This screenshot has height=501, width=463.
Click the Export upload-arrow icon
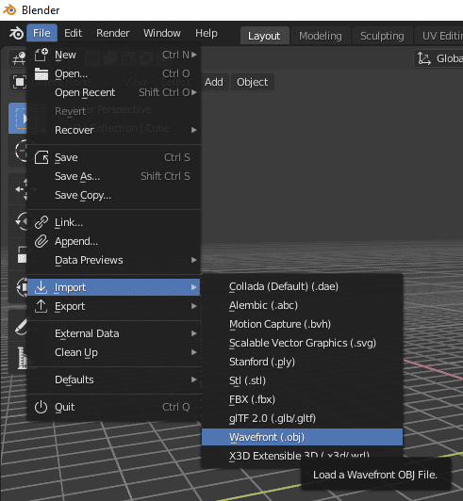41,306
